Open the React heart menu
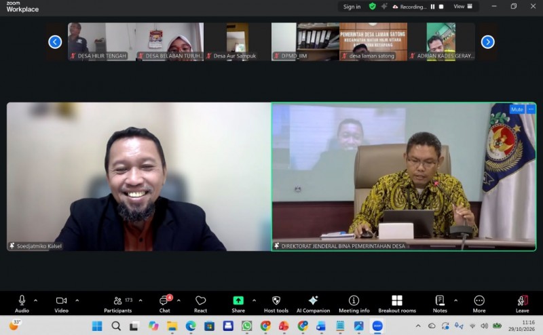543x335 pixels. coord(200,304)
